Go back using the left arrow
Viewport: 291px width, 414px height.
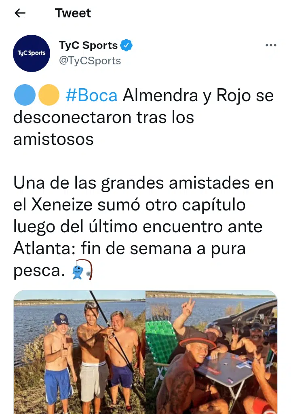(20, 13)
